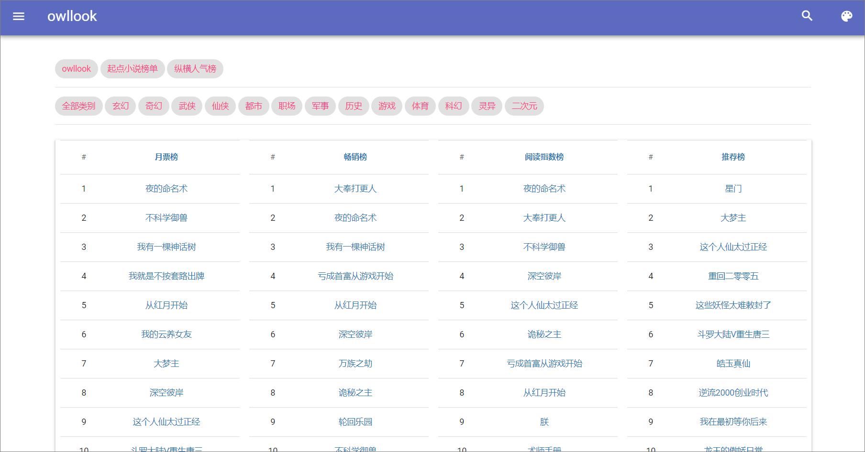Open 大梦主 in 推荐榜 rank 2
865x452 pixels.
733,218
